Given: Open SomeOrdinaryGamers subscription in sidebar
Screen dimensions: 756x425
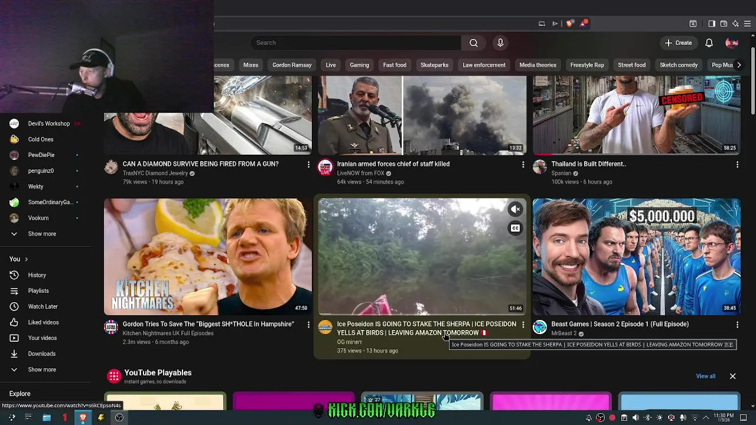Looking at the screenshot, I should (x=46, y=202).
